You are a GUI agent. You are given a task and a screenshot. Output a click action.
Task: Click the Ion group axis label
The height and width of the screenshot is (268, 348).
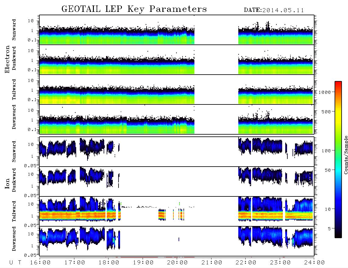coord(7,183)
